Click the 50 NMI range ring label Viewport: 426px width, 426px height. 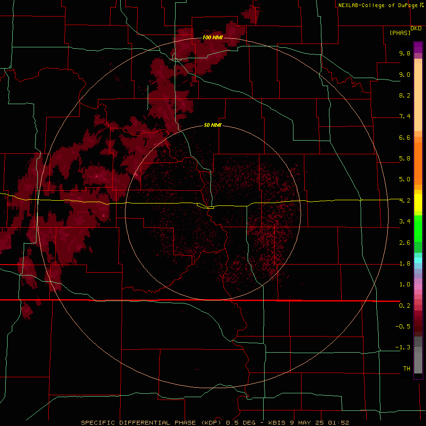pyautogui.click(x=213, y=125)
